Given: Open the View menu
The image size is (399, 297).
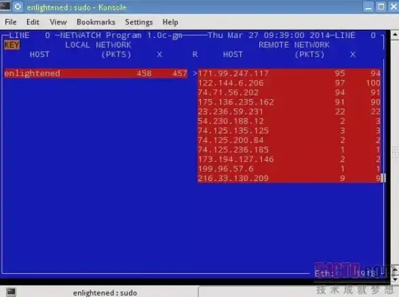Looking at the screenshot, I should (58, 22).
